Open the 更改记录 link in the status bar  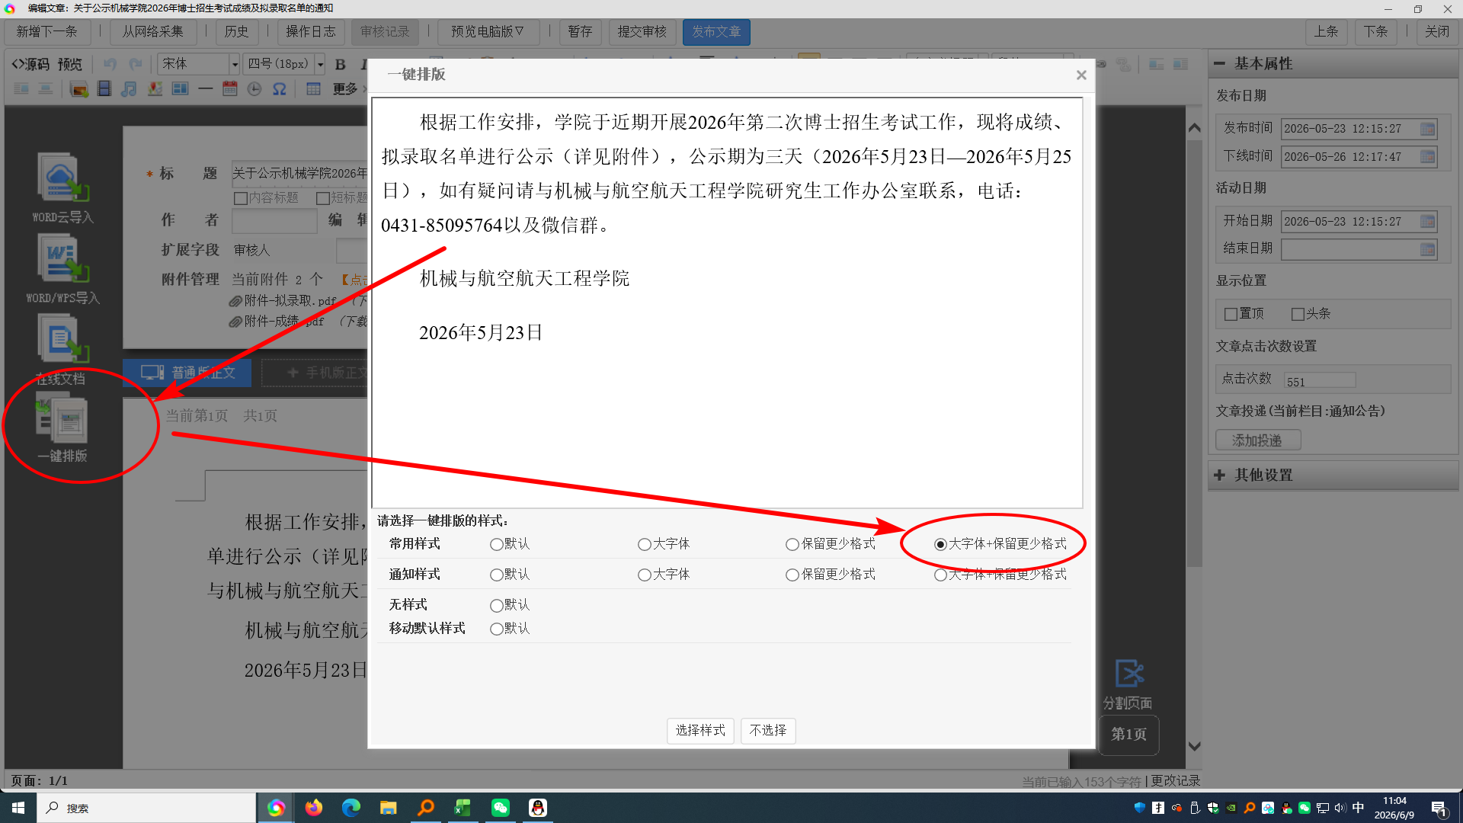[x=1175, y=781]
